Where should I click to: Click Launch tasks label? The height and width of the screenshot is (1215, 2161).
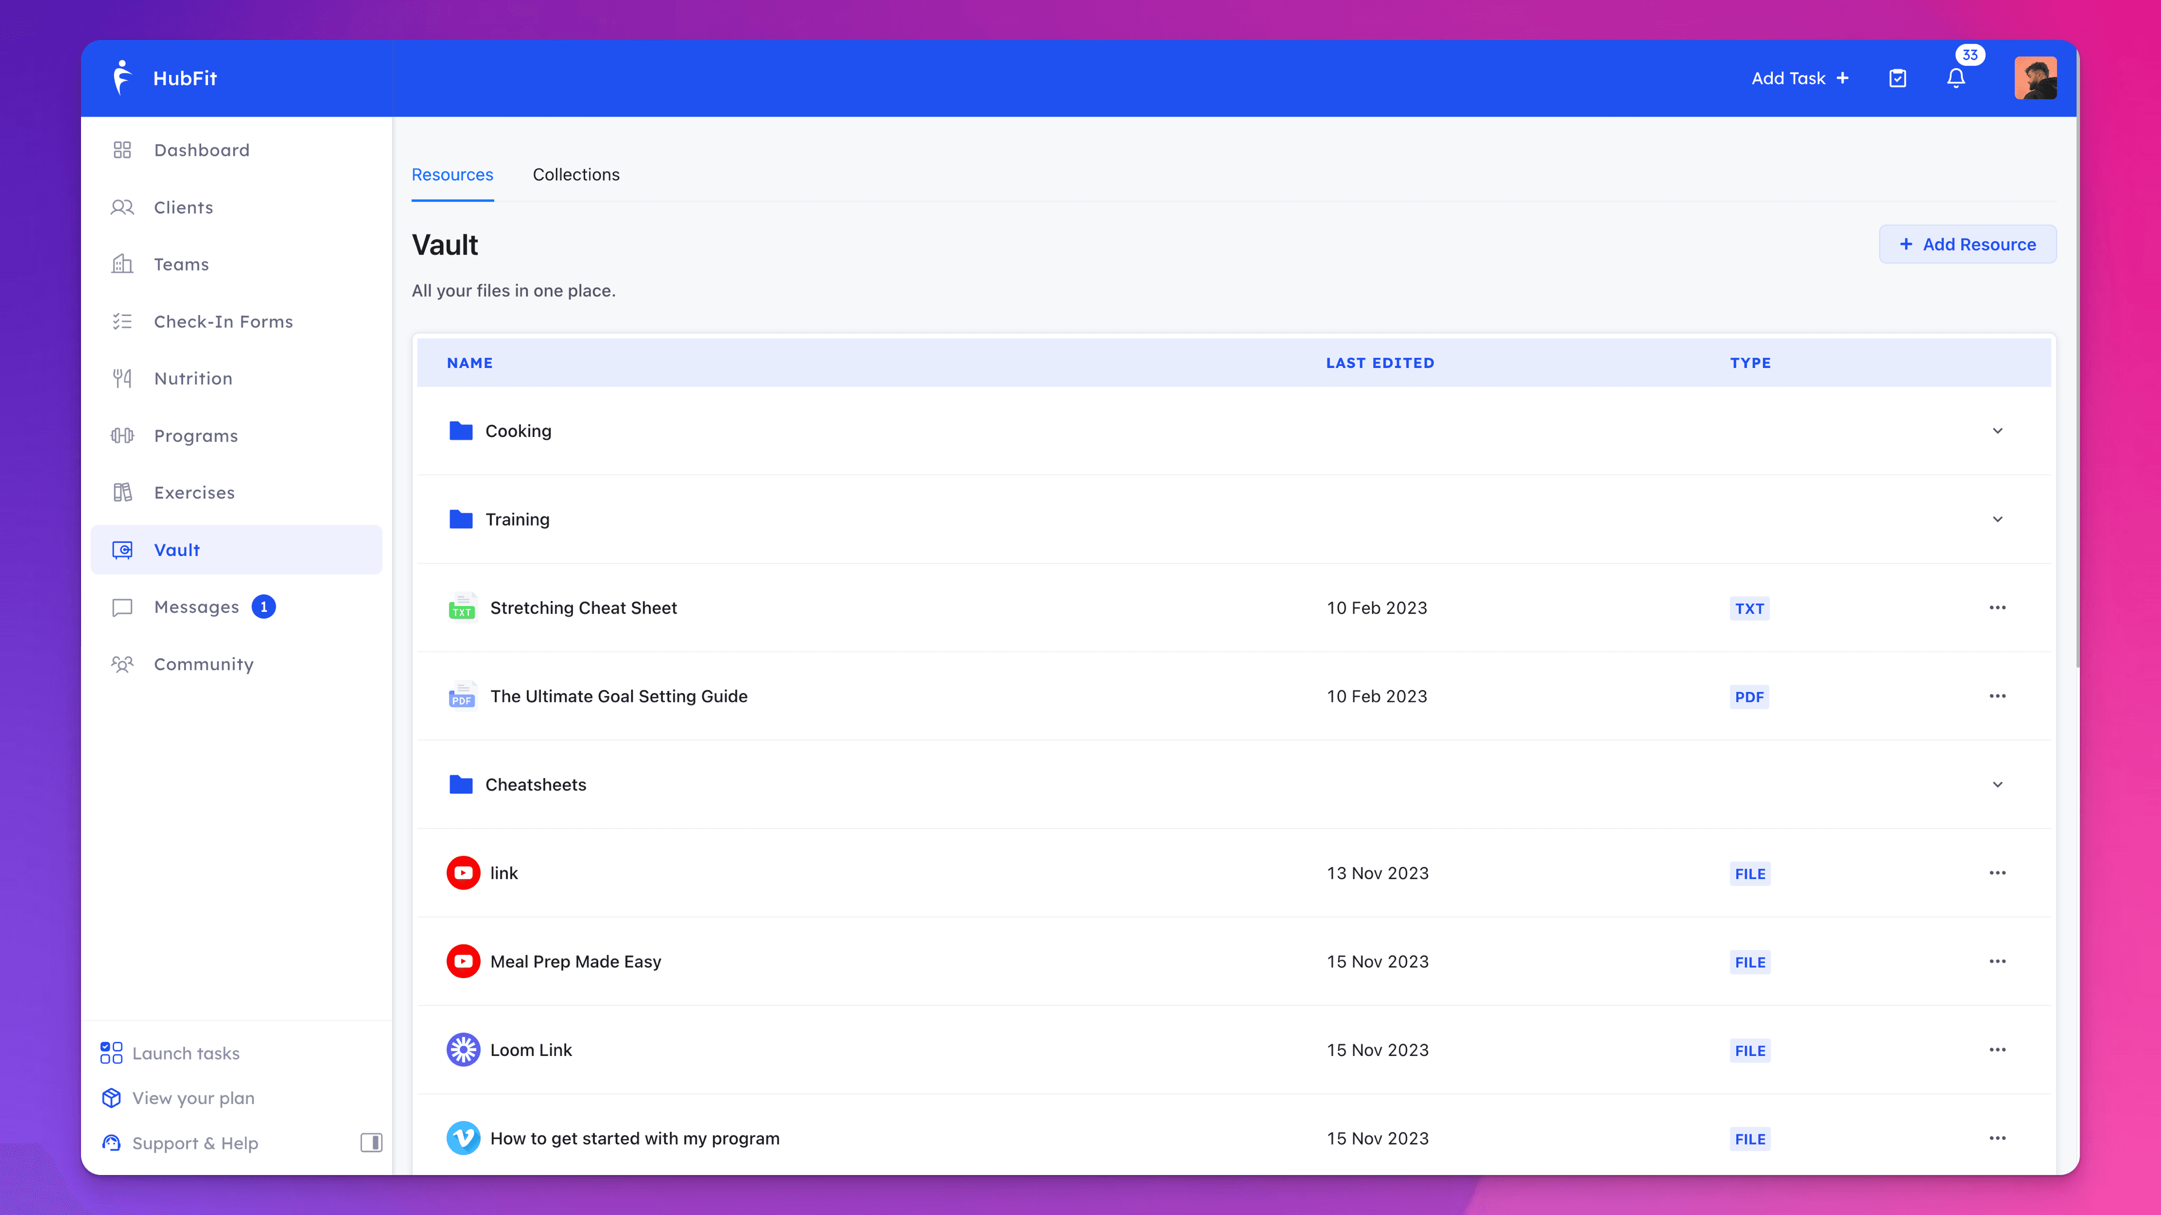point(186,1053)
